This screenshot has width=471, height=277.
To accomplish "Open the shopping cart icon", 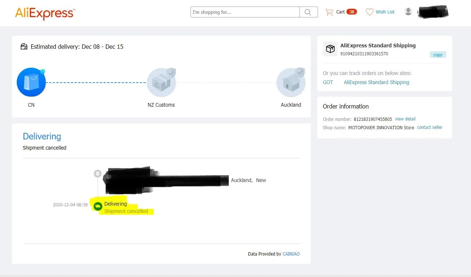I will [x=329, y=12].
